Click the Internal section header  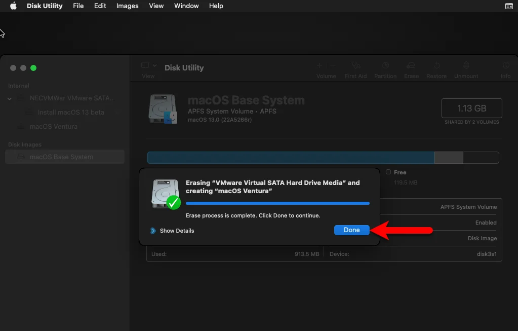click(19, 86)
